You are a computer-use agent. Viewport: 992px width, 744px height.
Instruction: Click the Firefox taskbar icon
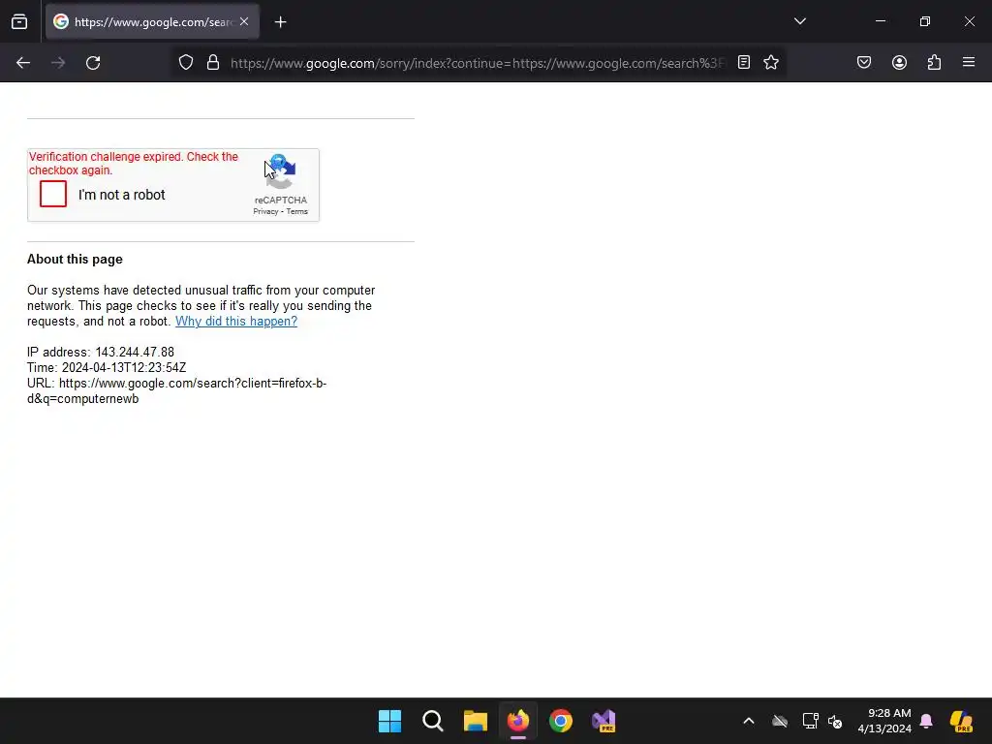coord(518,721)
